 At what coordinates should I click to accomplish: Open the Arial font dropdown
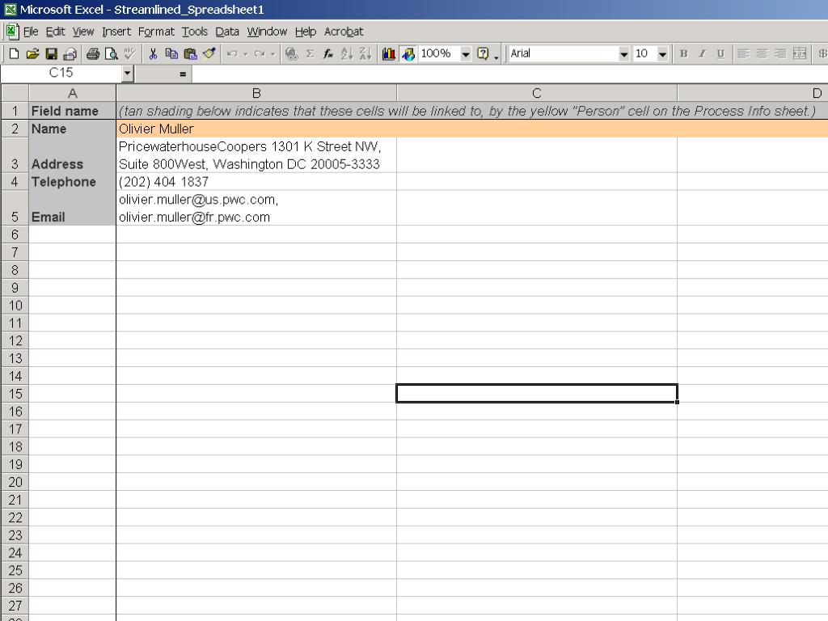click(x=623, y=54)
